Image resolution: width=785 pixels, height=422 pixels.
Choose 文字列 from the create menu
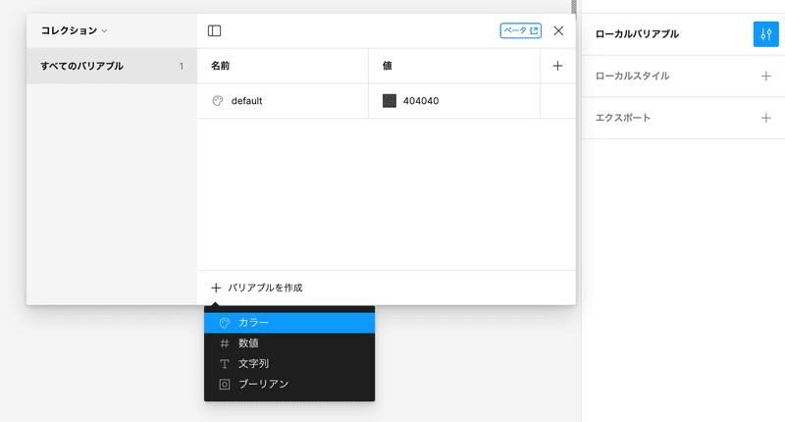click(x=252, y=364)
